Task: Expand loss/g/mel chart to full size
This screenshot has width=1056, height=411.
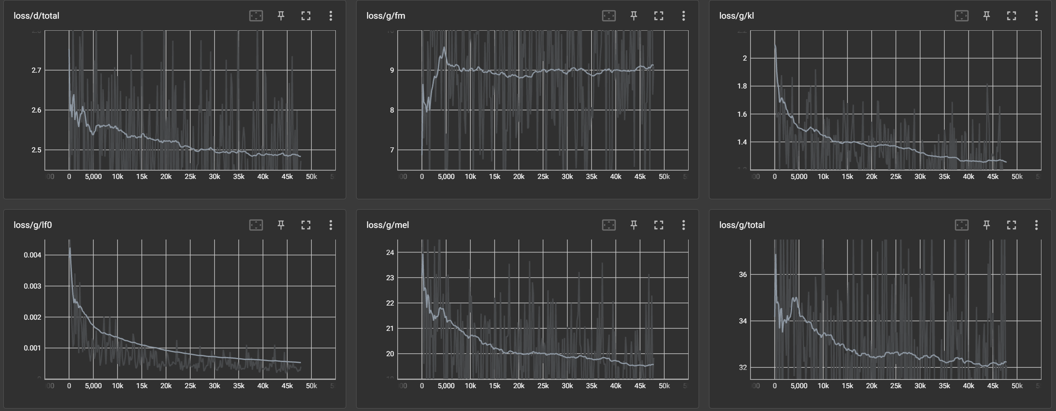Action: coord(659,225)
